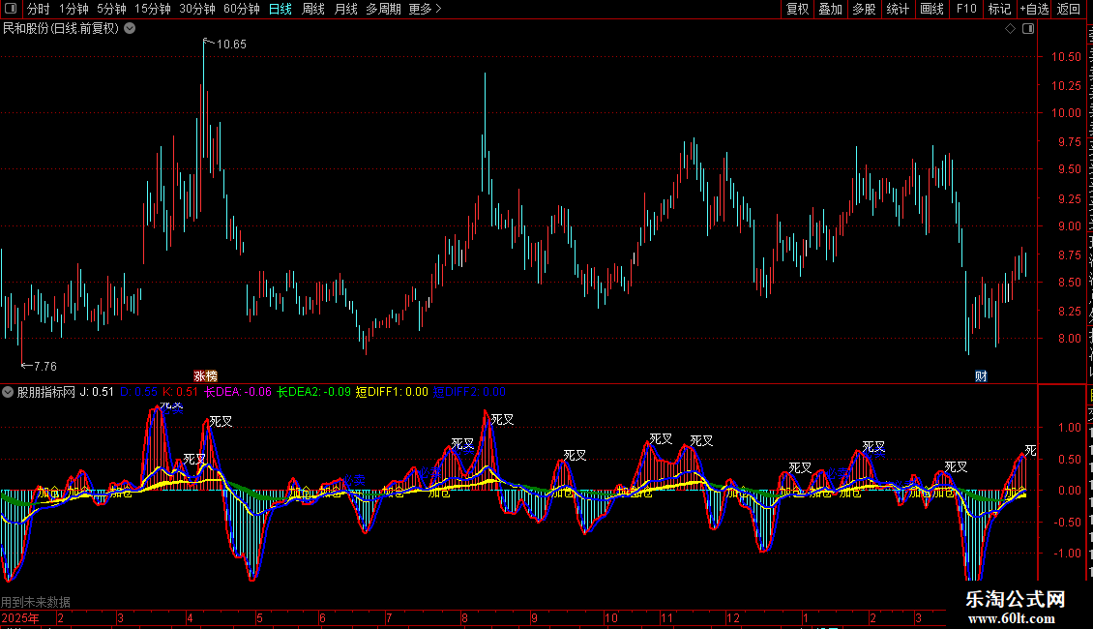Click the 1.00 indicator axis label
1093x629 pixels.
click(x=1069, y=428)
